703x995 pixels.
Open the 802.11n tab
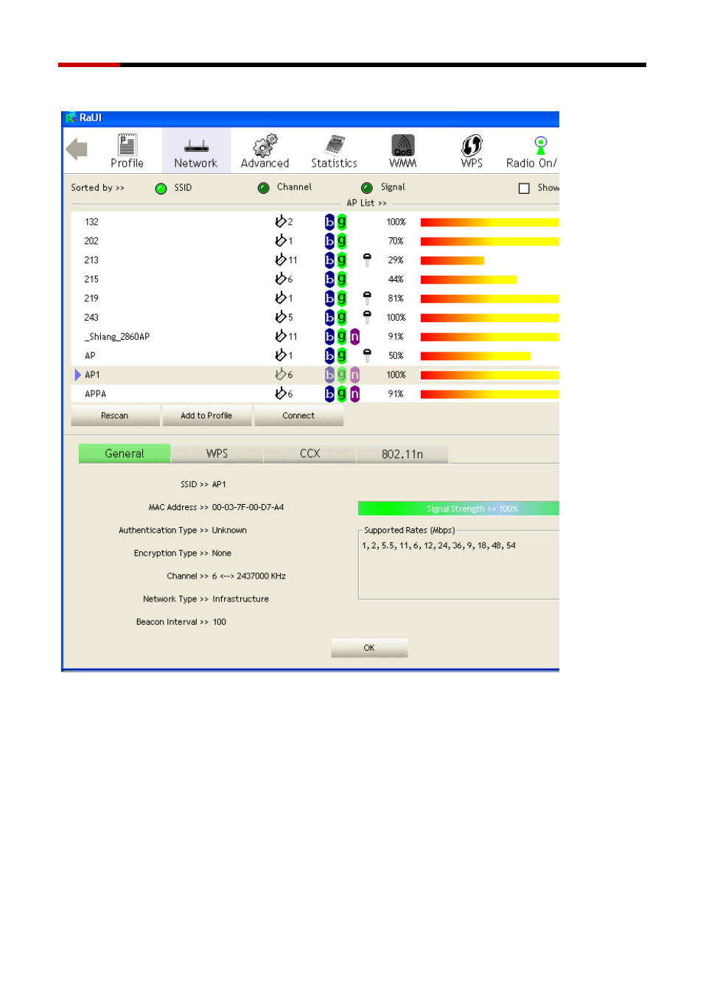click(402, 453)
